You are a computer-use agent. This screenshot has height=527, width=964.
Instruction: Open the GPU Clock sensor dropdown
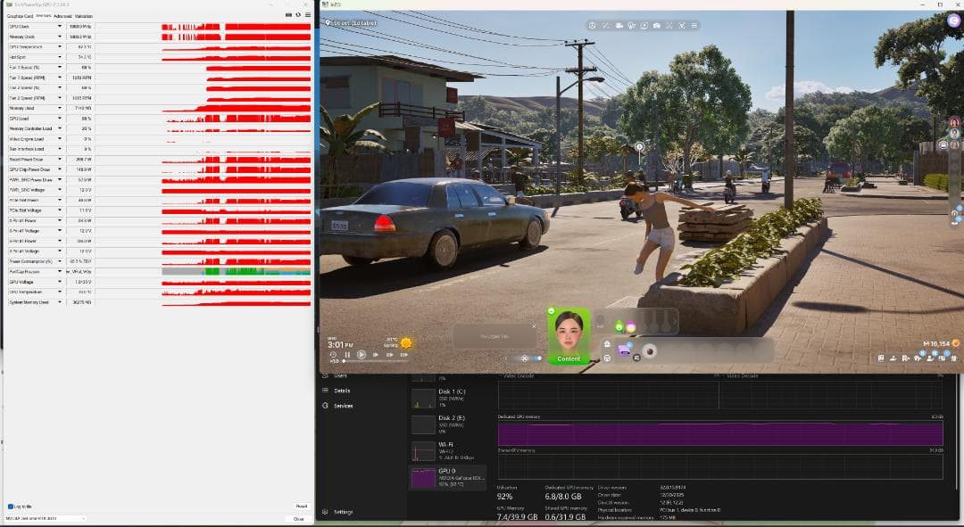point(60,27)
